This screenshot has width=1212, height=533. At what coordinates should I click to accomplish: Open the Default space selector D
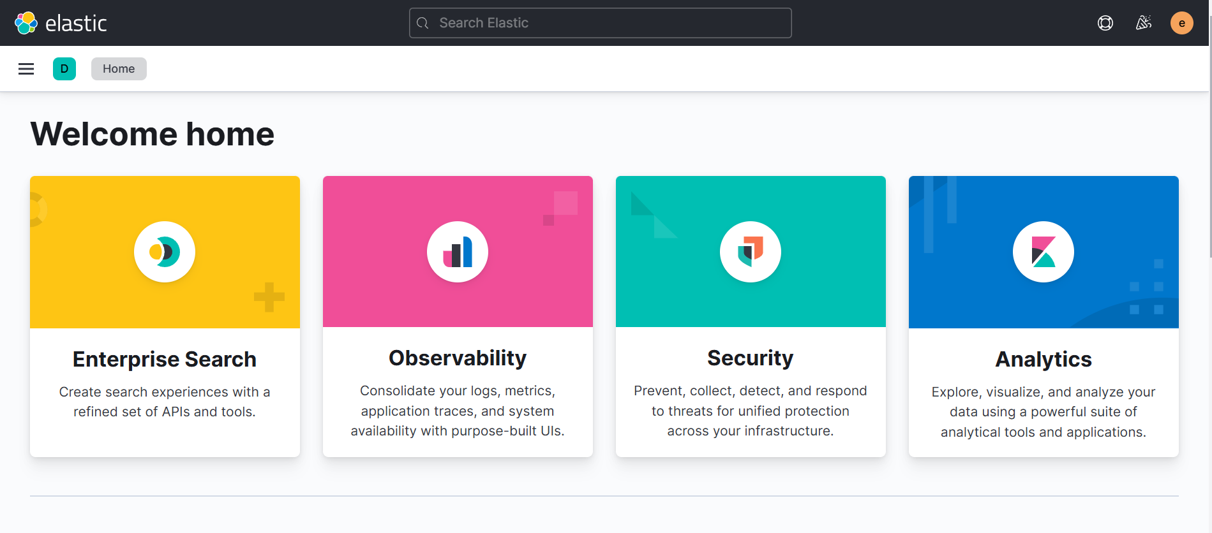click(x=64, y=69)
